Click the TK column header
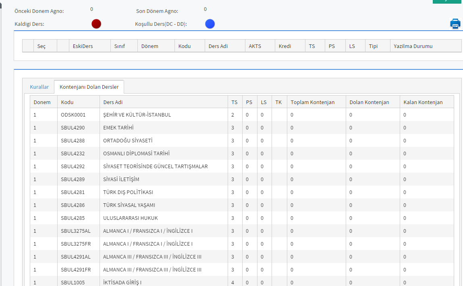Viewport: 463px width, 286px height. pos(278,102)
